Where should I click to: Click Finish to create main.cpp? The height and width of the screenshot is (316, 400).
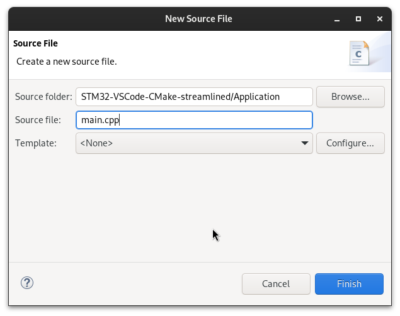(x=349, y=284)
